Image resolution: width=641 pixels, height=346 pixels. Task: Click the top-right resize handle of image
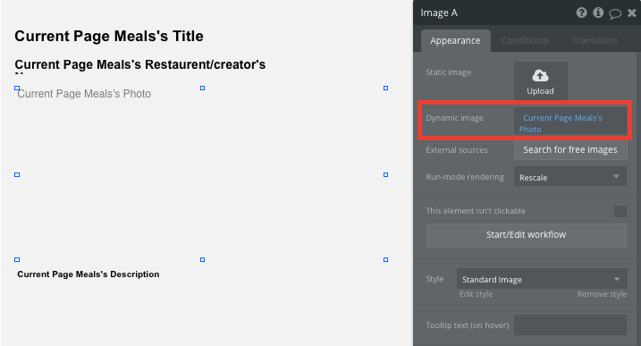(x=385, y=88)
